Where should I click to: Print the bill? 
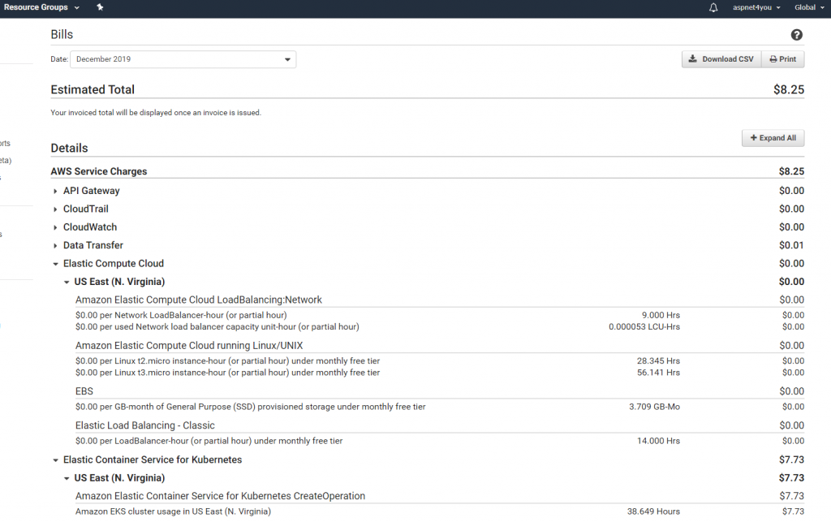click(783, 59)
